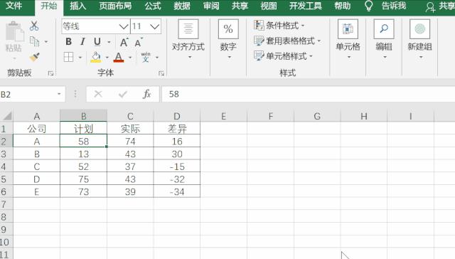Click the Cut scissors icon
Screen dimensions: 455x259
(34, 26)
